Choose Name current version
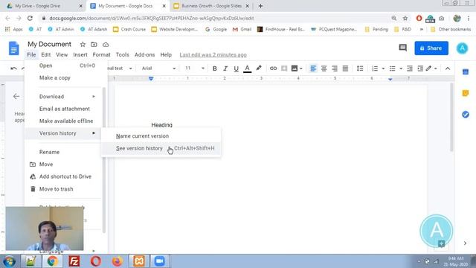The image size is (476, 268). pyautogui.click(x=161, y=136)
